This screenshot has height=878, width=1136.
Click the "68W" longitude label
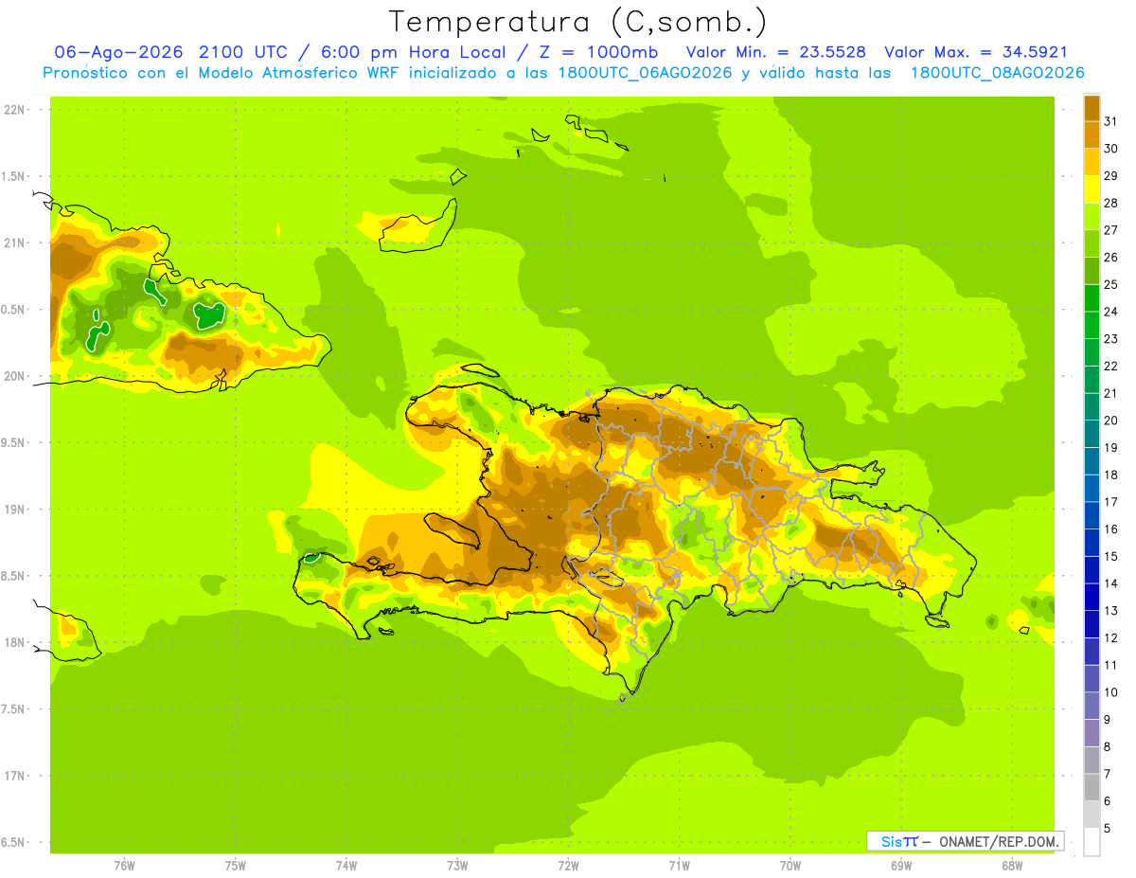click(x=1012, y=865)
